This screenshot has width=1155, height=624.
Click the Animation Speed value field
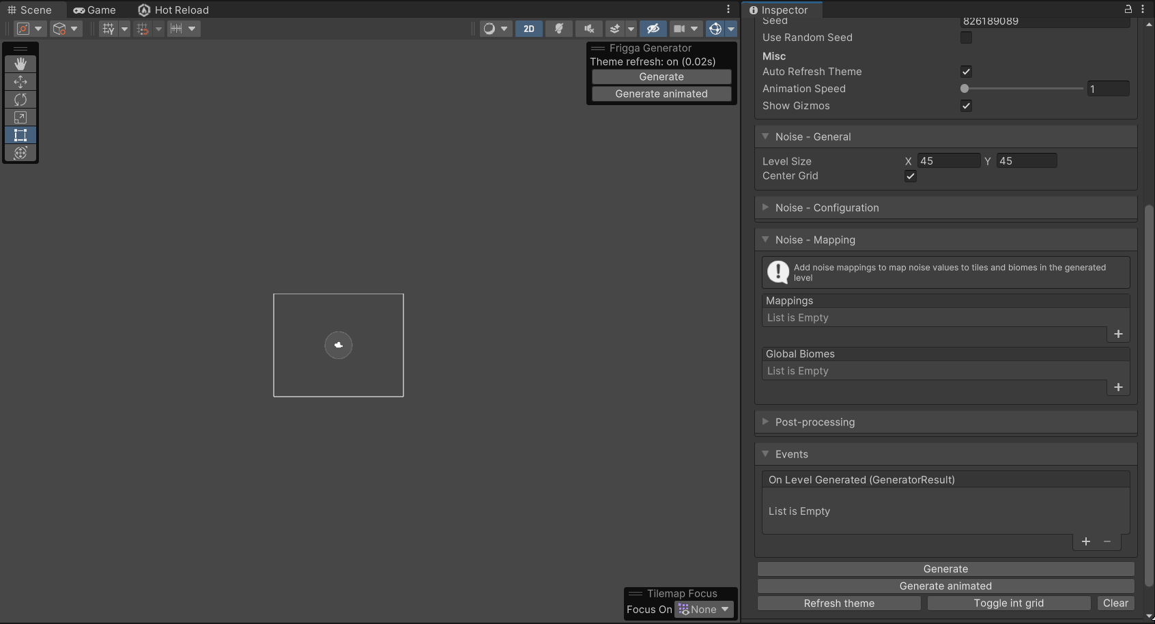1108,89
